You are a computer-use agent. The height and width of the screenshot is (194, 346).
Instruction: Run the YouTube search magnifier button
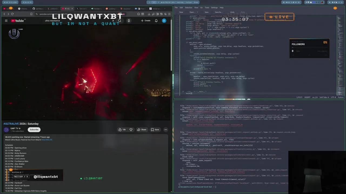(119, 21)
